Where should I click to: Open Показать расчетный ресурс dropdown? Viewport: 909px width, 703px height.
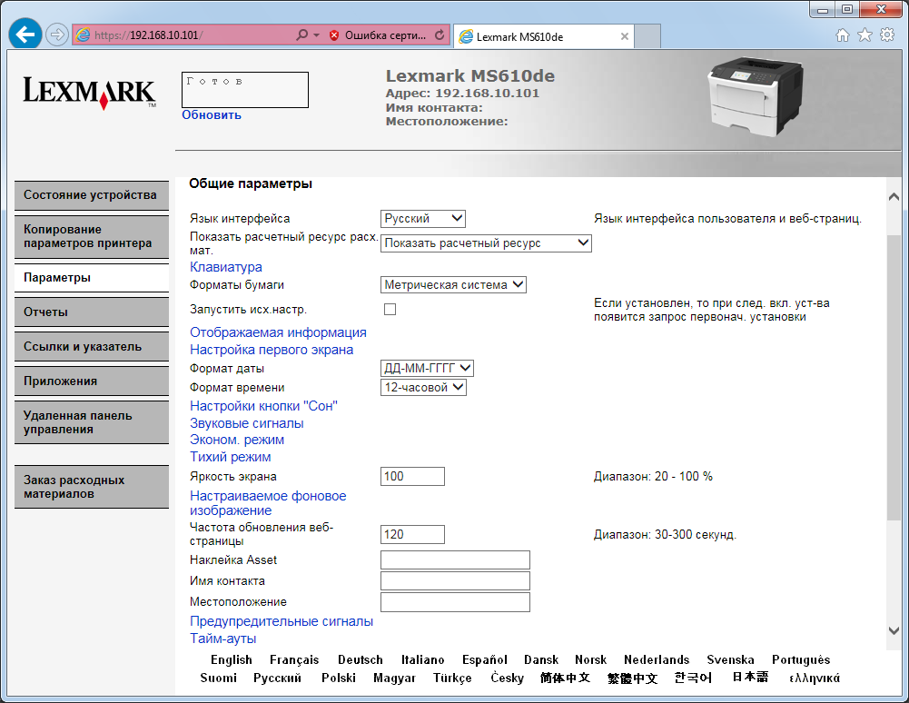tap(486, 243)
